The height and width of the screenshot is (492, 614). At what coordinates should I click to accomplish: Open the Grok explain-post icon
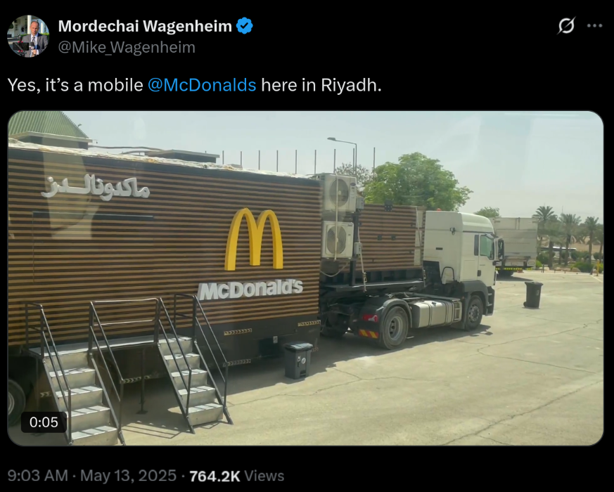click(x=566, y=26)
